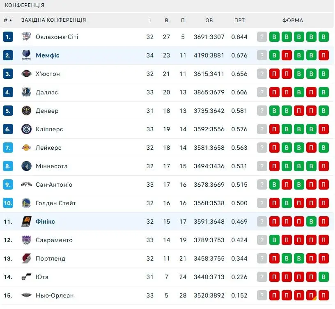Image resolution: width=335 pixels, height=309 pixels.
Task: Click the ФОРМА column header
Action: click(293, 20)
